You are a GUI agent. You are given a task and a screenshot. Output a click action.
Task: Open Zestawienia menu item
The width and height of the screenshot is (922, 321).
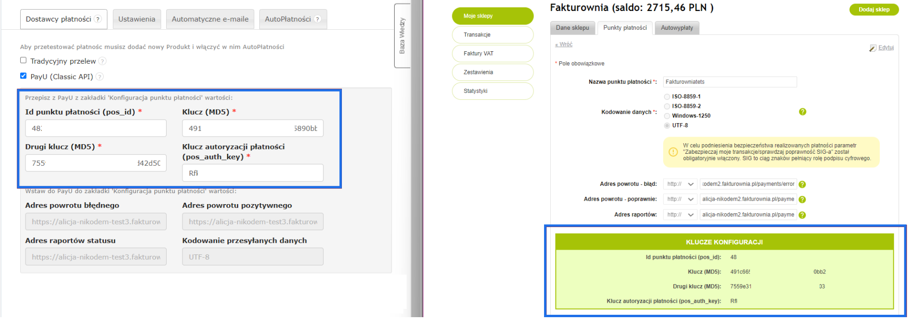[x=493, y=72]
